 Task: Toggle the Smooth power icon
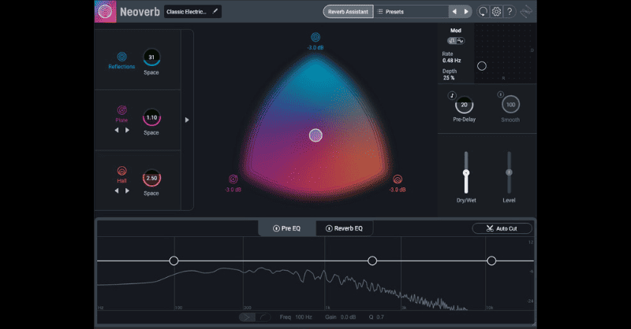[501, 94]
